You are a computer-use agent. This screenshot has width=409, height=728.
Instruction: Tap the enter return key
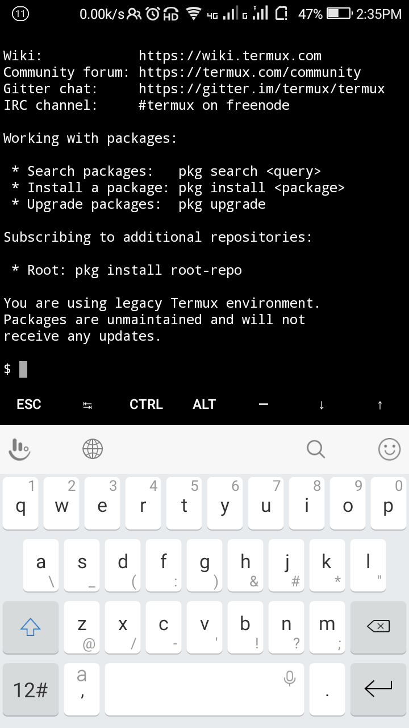point(378,689)
